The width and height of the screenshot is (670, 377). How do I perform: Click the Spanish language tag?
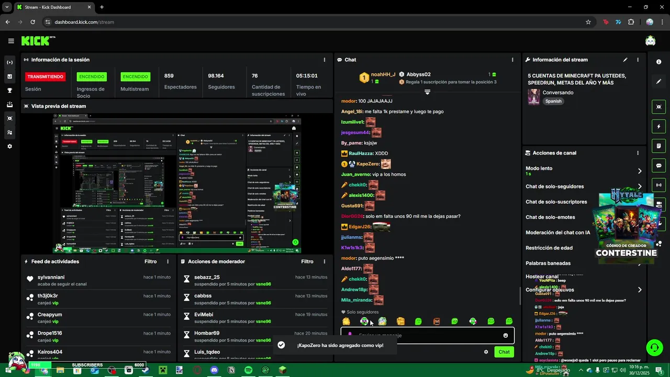pyautogui.click(x=553, y=101)
